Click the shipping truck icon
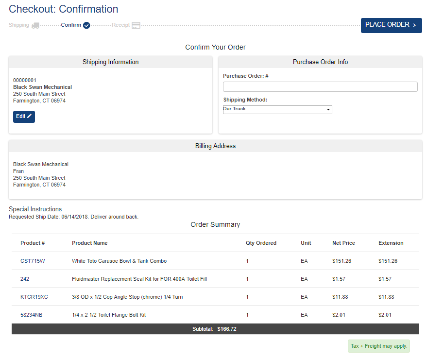This screenshot has height=357, width=427. point(35,25)
